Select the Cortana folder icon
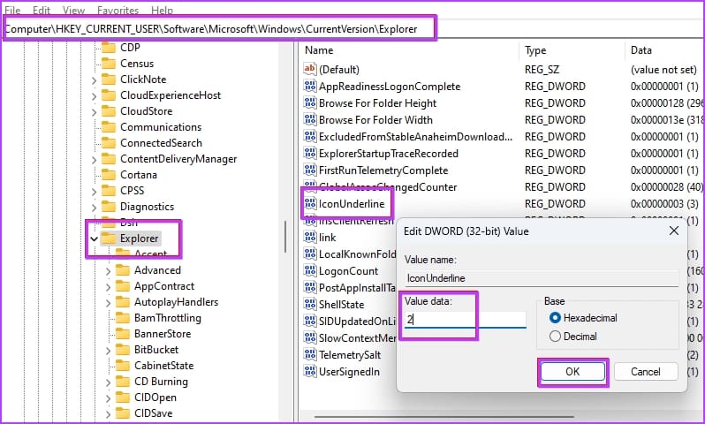705x424 pixels. click(x=109, y=174)
